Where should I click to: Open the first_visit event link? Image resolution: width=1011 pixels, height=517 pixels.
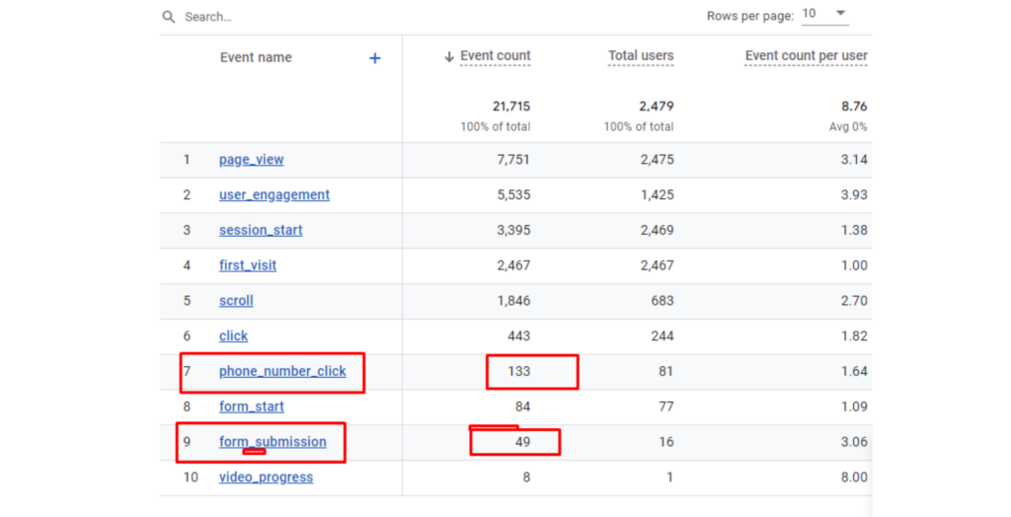[248, 265]
